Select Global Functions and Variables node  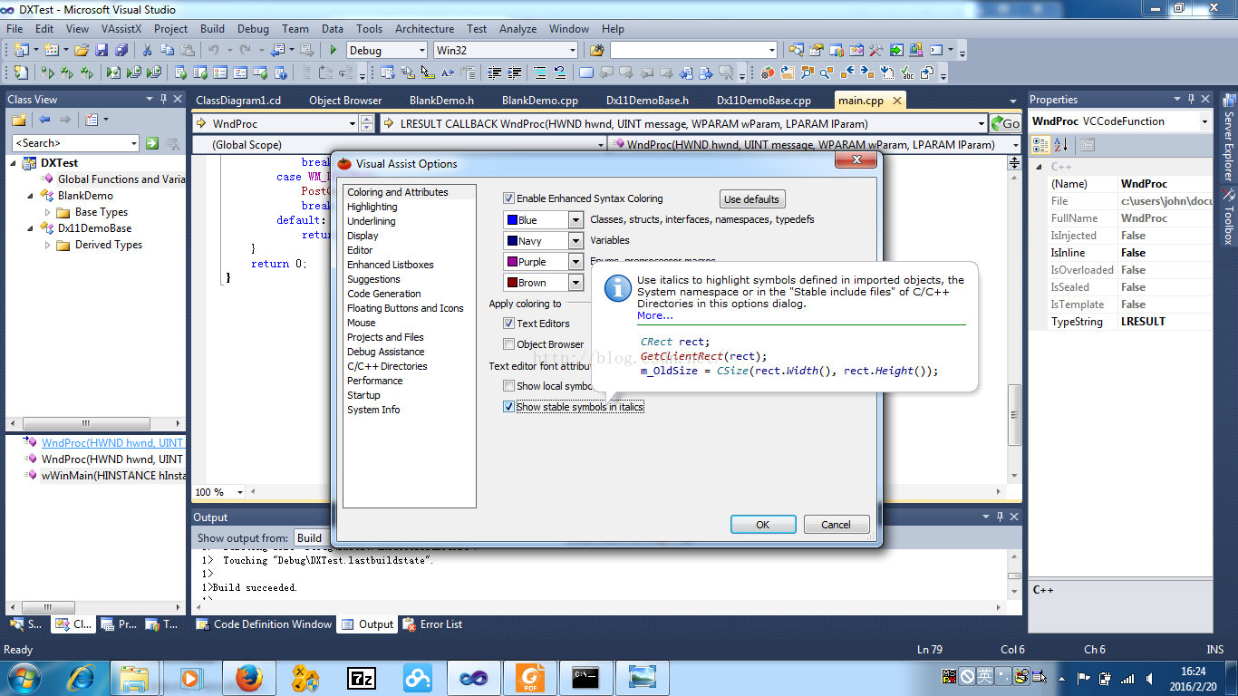[121, 179]
